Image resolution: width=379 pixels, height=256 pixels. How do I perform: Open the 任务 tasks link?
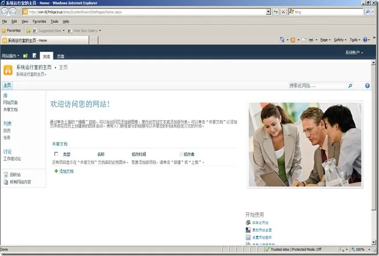7,137
